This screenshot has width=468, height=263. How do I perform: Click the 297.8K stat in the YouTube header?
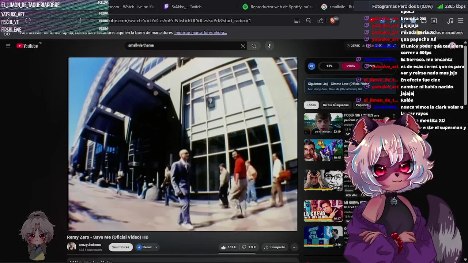point(354,46)
